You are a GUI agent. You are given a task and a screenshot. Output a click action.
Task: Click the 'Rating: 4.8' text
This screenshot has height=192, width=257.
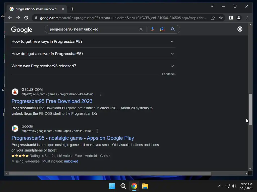point(38,156)
